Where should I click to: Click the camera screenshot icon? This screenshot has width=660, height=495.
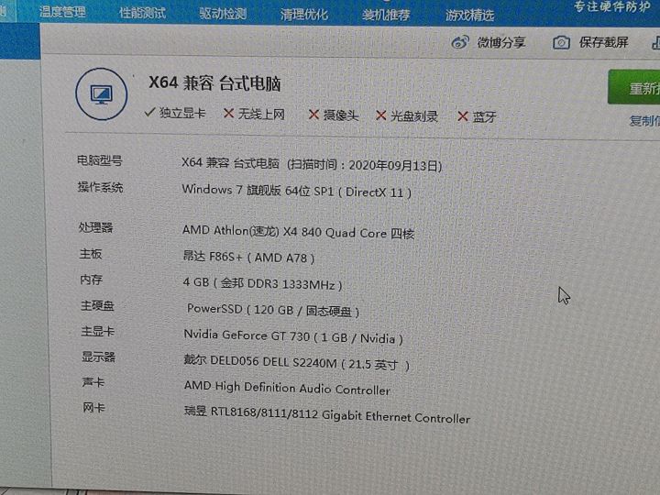pyautogui.click(x=561, y=42)
